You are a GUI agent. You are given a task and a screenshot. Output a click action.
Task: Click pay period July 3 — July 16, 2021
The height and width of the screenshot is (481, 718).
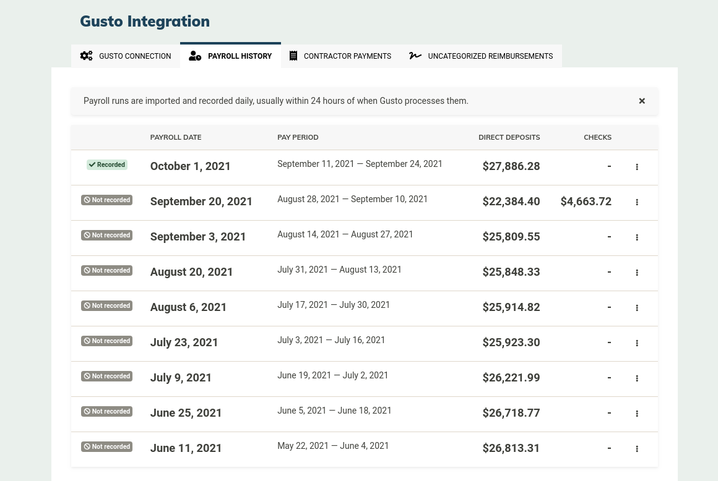click(x=331, y=339)
